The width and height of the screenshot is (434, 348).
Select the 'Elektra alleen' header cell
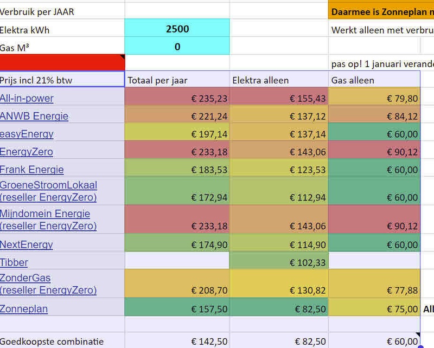pos(279,80)
